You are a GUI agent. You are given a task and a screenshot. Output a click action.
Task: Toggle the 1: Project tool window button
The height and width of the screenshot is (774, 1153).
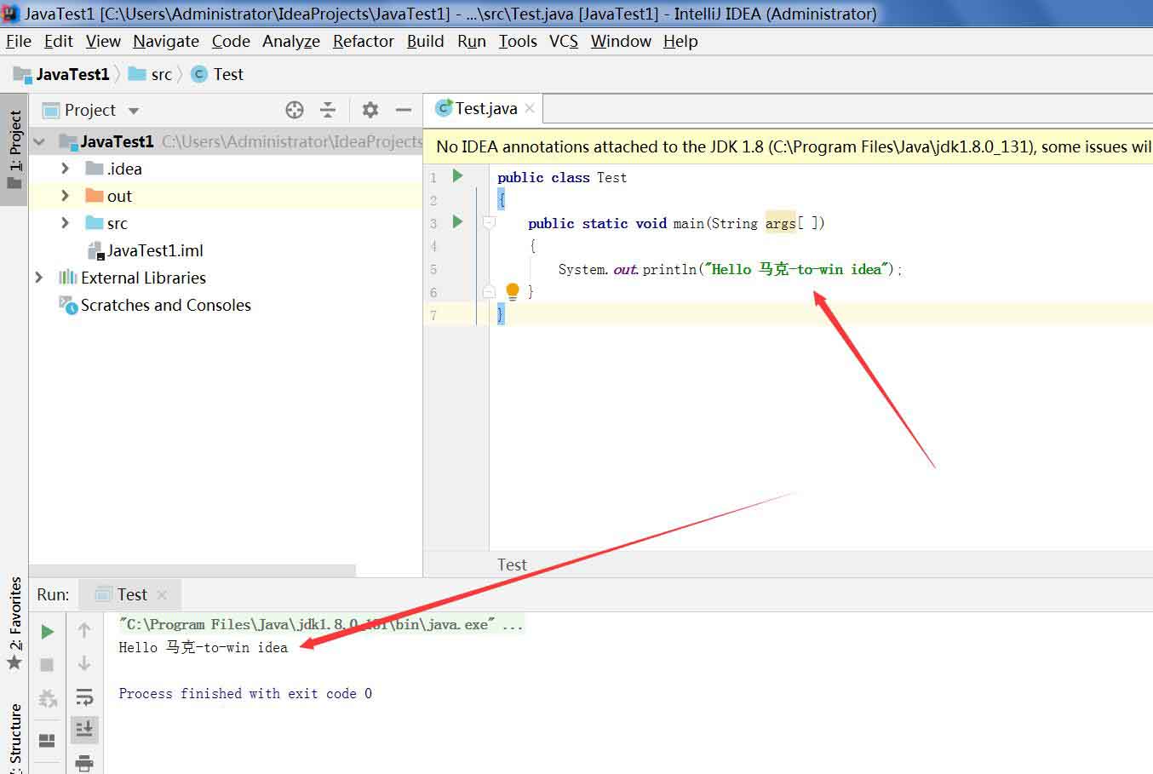tap(14, 150)
